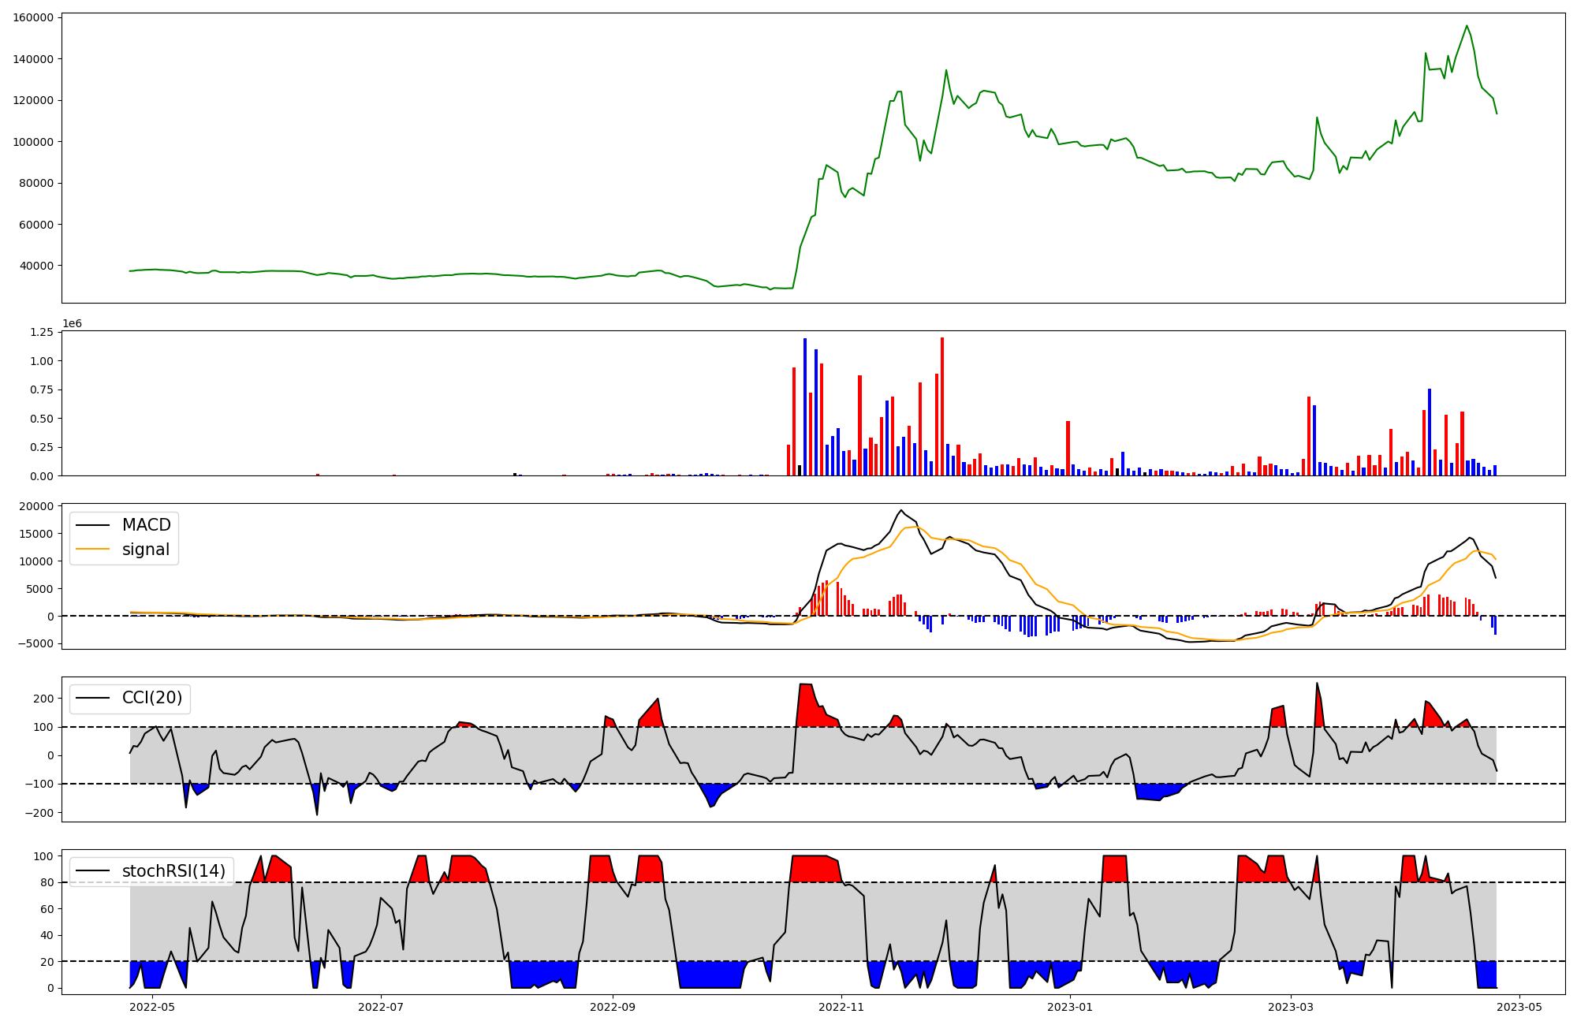Click the 1.00 volume axis label
This screenshot has width=1577, height=1025.
[x=42, y=361]
